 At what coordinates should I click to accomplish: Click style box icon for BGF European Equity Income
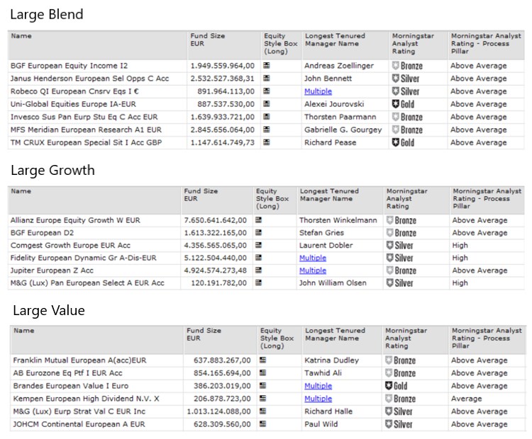tap(267, 66)
